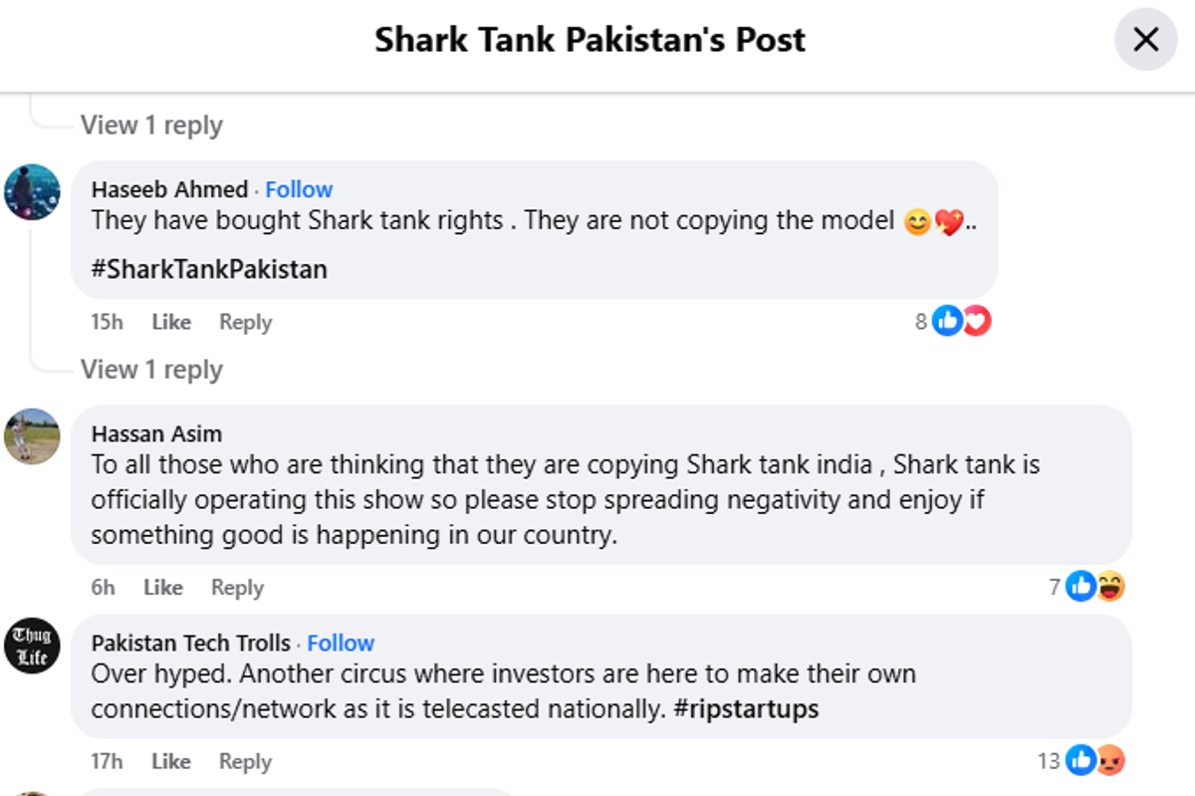
Task: Close the Shark Tank Pakistan post dialog
Action: click(x=1146, y=40)
